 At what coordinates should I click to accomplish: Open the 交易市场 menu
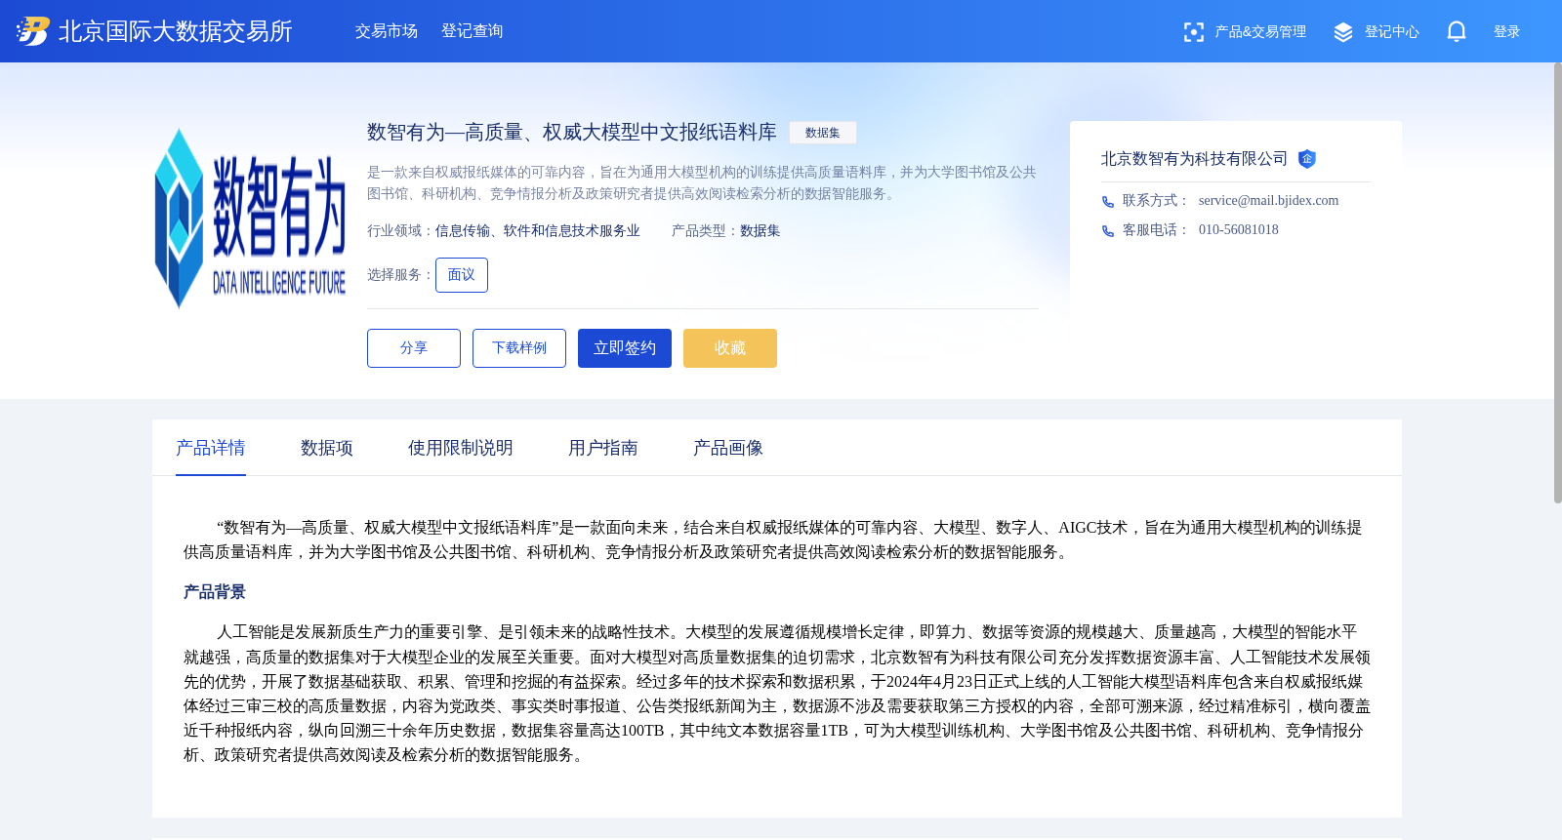tap(387, 31)
